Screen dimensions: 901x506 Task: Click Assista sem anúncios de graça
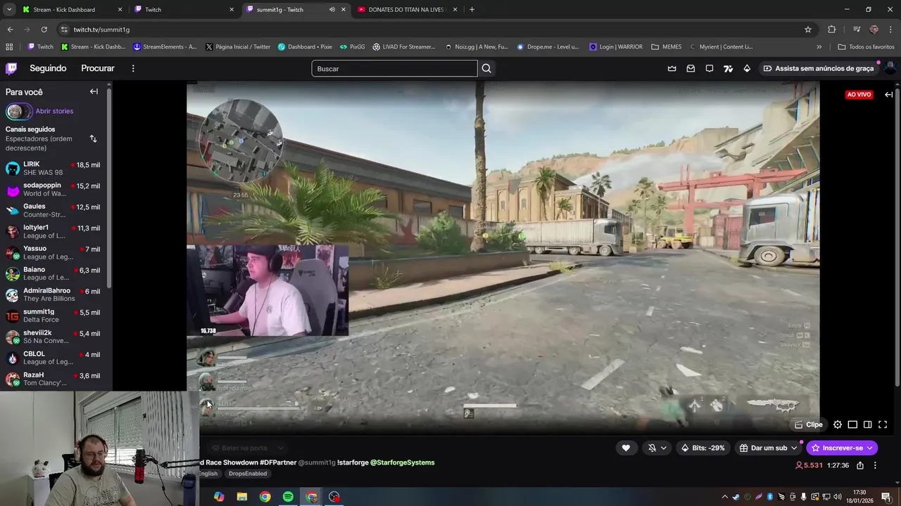(818, 68)
